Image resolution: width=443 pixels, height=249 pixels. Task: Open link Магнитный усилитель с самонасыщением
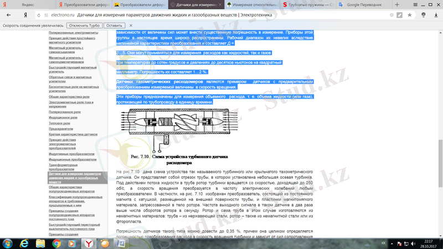pos(66,50)
